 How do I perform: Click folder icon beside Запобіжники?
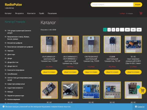coord(6,74)
